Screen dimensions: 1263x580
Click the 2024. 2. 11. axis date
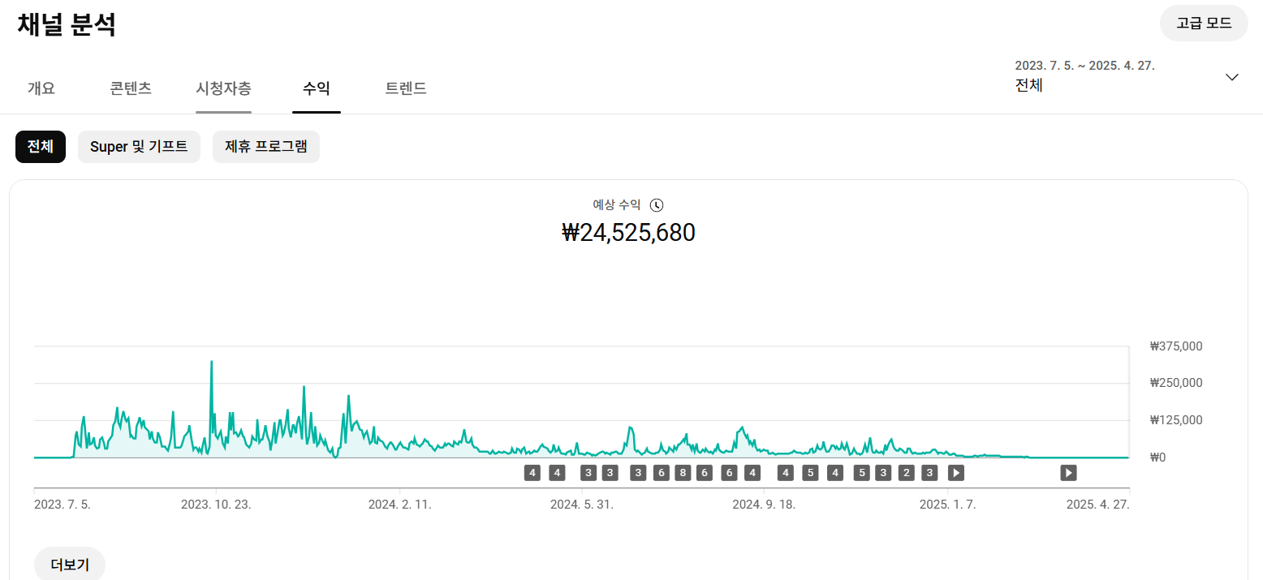[400, 505]
